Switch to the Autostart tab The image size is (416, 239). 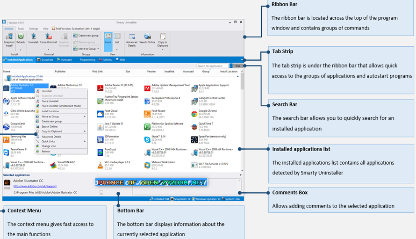point(64,60)
